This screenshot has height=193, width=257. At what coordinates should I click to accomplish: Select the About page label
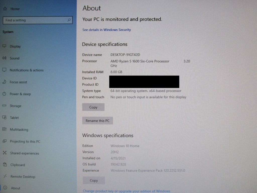coord(16,188)
